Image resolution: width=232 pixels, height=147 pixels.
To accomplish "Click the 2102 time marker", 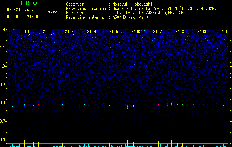I will (x=47, y=32).
